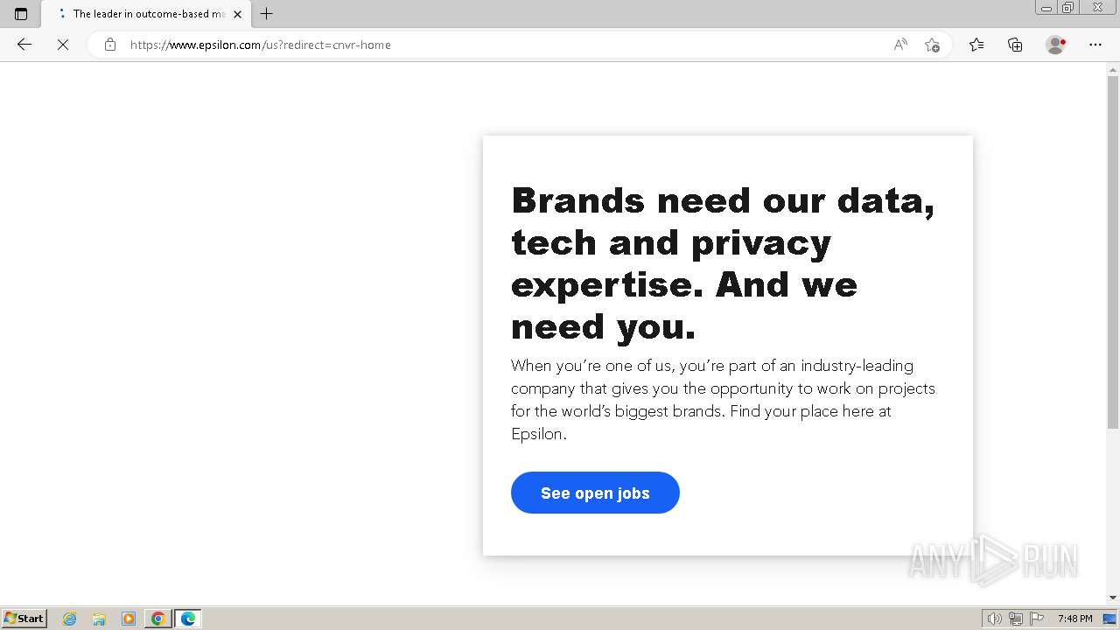This screenshot has height=630, width=1120.
Task: Click the back navigation arrow
Action: [24, 45]
